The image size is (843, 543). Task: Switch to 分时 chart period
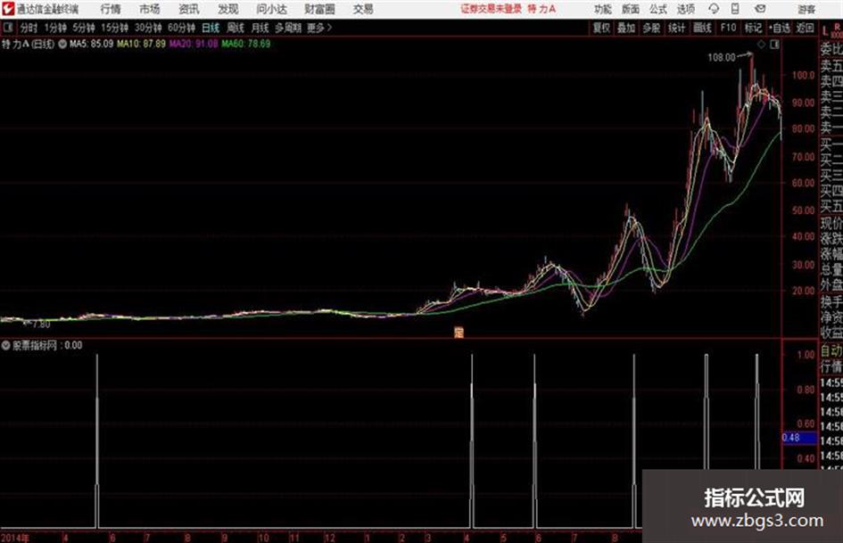pyautogui.click(x=29, y=27)
